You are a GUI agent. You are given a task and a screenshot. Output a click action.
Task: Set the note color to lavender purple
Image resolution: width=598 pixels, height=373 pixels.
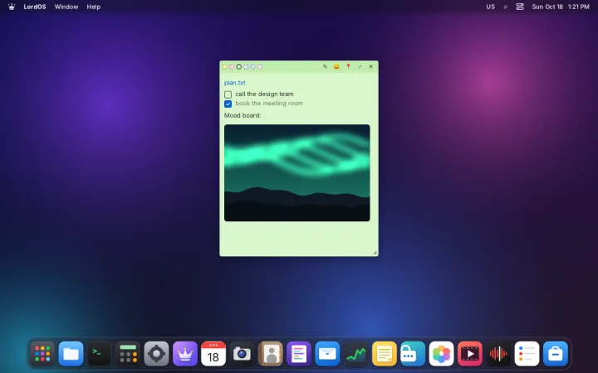point(252,67)
